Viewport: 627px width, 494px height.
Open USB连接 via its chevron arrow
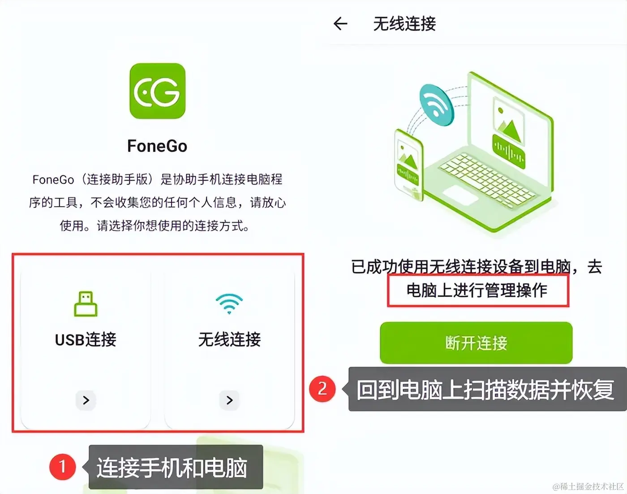click(x=86, y=400)
